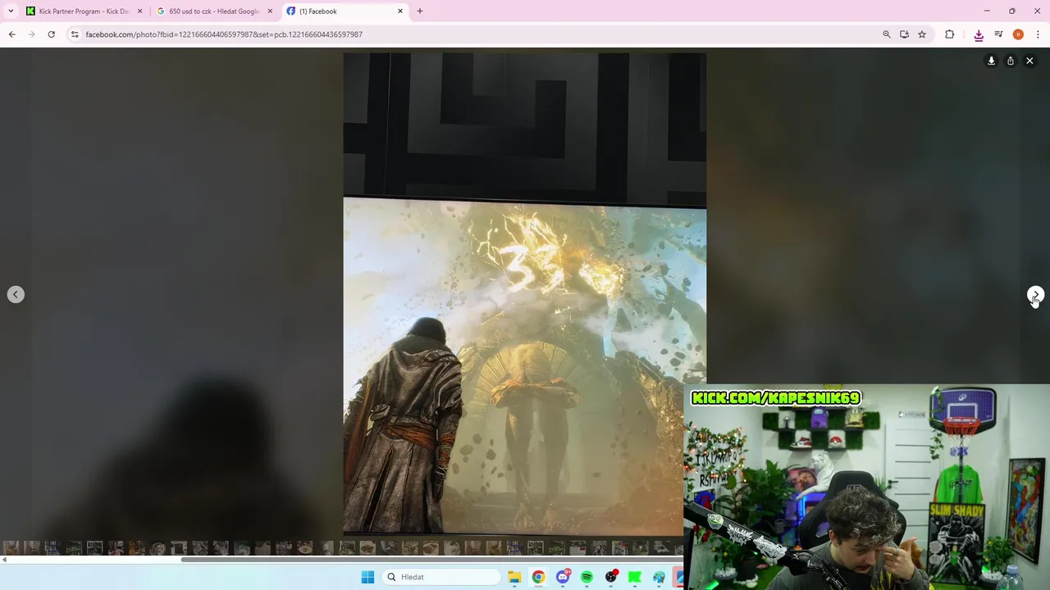The height and width of the screenshot is (590, 1050).
Task: Reload the Facebook page
Action: pos(52,34)
